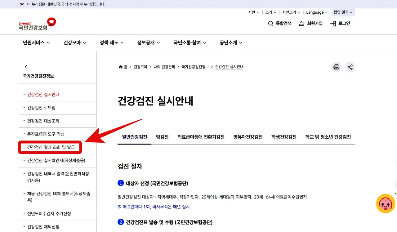This screenshot has width=397, height=232.
Task: Open the mascot chatbot character
Action: 385,203
